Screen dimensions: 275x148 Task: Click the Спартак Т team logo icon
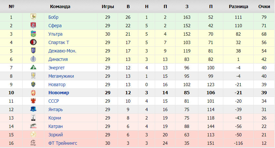point(33,42)
